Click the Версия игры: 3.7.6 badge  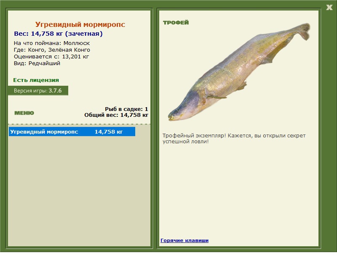38,90
